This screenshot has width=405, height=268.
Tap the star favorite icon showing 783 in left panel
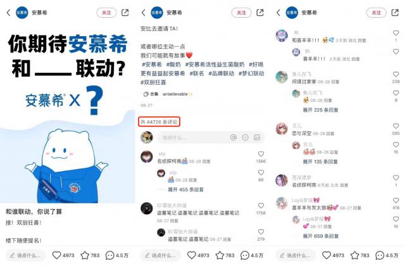point(85,255)
